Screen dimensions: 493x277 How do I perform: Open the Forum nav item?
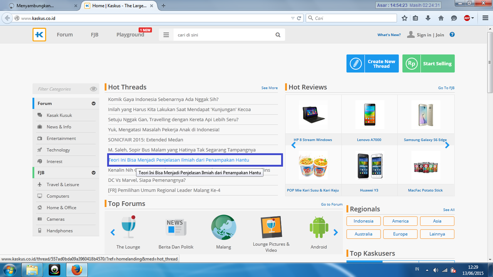[x=65, y=35]
